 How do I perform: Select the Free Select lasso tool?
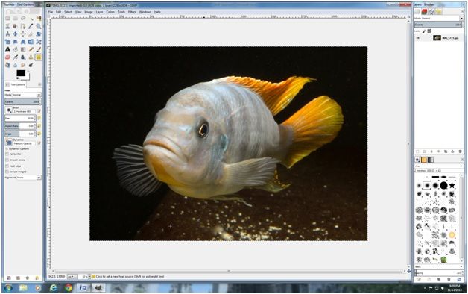23,19
